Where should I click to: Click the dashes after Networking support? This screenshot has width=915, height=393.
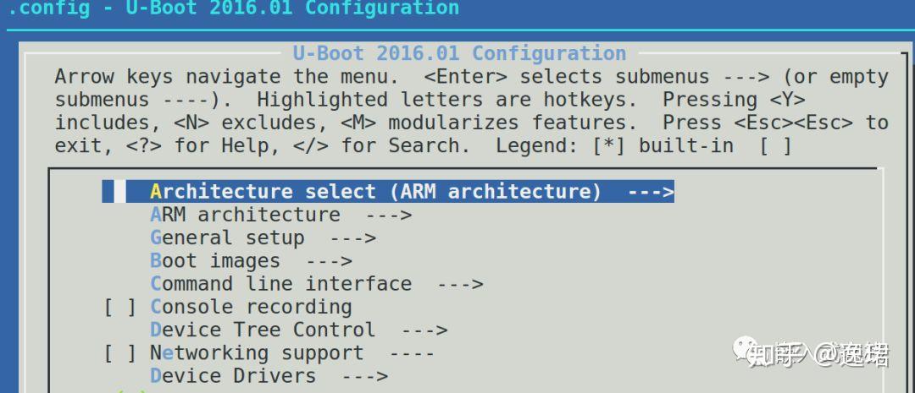tap(413, 352)
